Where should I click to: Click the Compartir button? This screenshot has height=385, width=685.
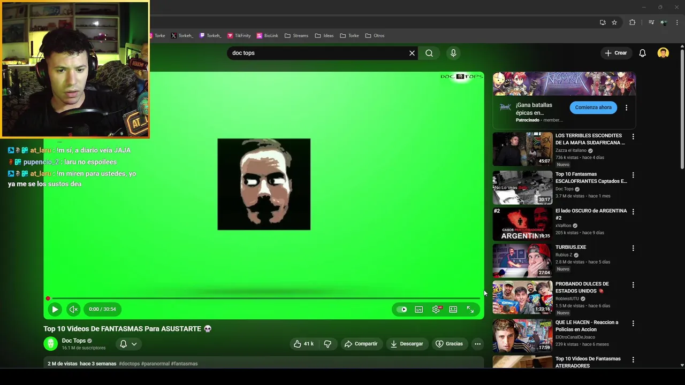click(x=361, y=344)
